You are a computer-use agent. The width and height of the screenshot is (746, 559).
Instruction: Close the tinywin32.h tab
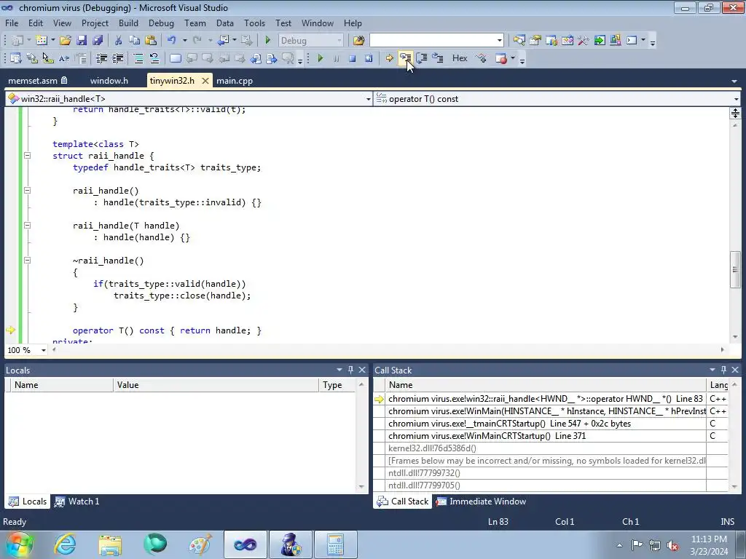[x=205, y=81]
